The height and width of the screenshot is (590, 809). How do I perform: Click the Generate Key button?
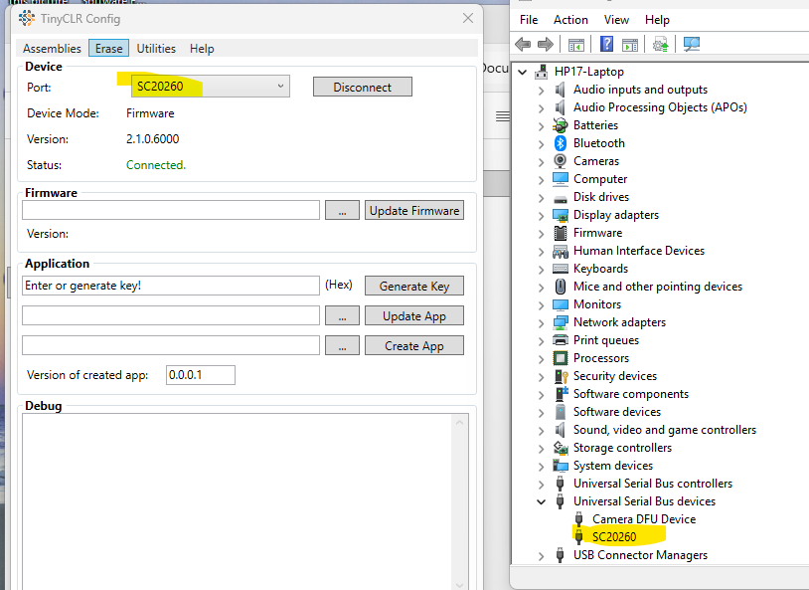(x=413, y=287)
